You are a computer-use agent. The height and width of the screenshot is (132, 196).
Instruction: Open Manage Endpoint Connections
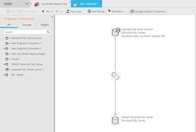pyautogui.click(x=149, y=11)
